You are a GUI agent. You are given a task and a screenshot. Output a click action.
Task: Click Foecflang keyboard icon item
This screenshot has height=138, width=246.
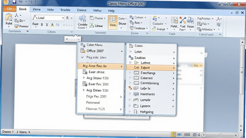click(x=151, y=73)
